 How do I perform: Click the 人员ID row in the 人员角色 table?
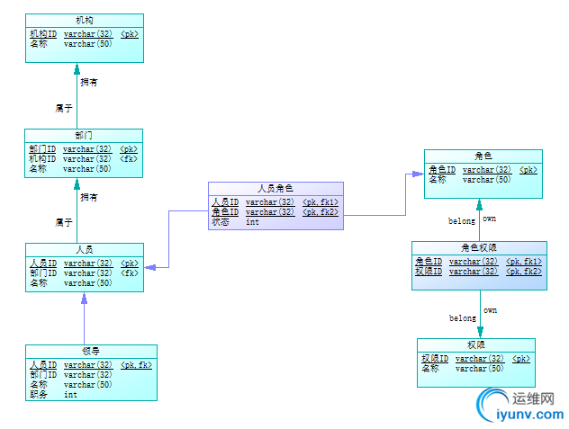275,202
